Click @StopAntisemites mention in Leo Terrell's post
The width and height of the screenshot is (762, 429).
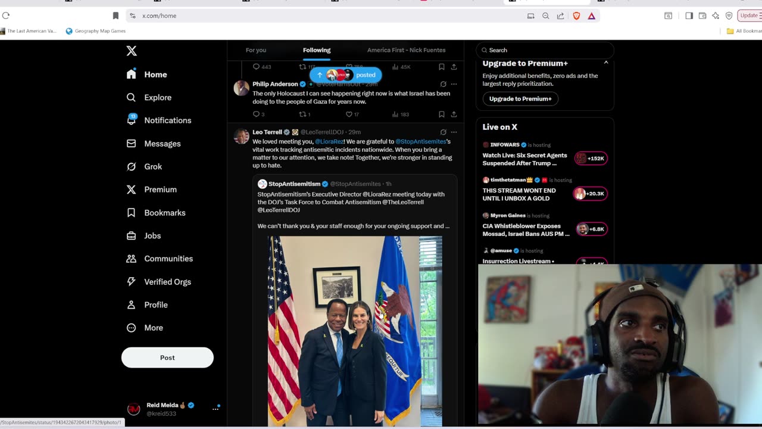(421, 142)
